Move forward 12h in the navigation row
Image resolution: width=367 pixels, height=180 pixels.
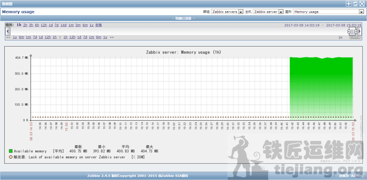pyautogui.click(x=73, y=37)
